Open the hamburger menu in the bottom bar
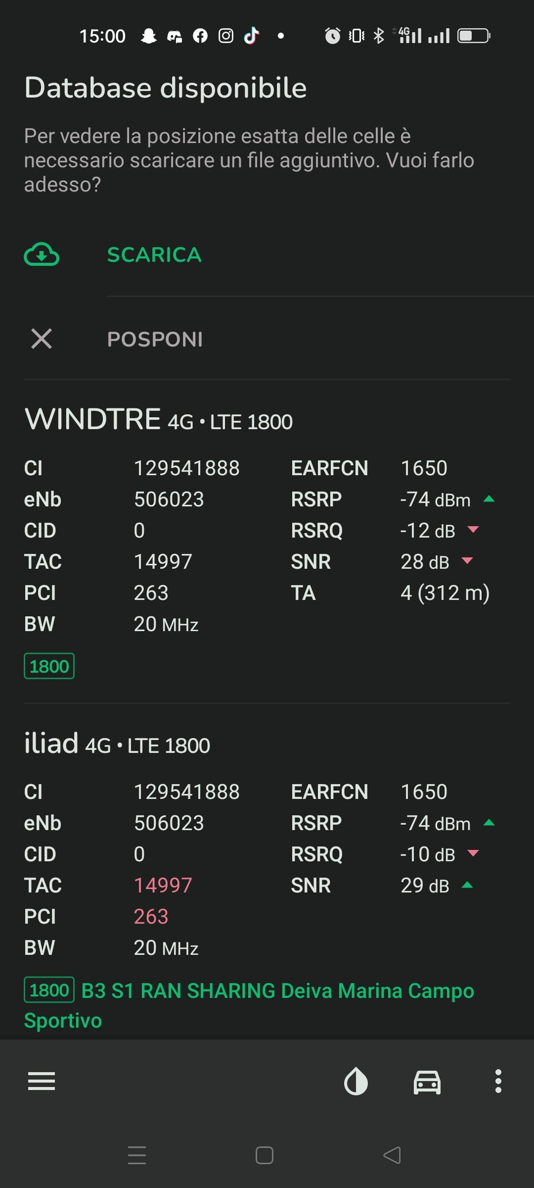Image resolution: width=534 pixels, height=1188 pixels. [42, 1081]
